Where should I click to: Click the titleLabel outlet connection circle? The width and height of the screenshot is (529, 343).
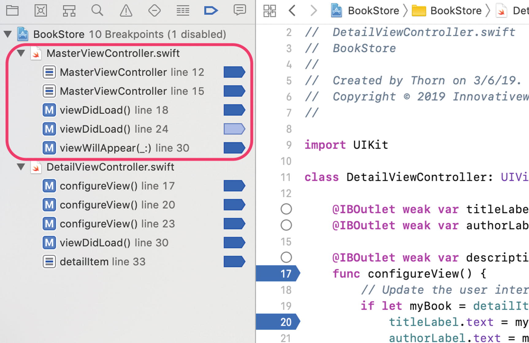click(286, 209)
